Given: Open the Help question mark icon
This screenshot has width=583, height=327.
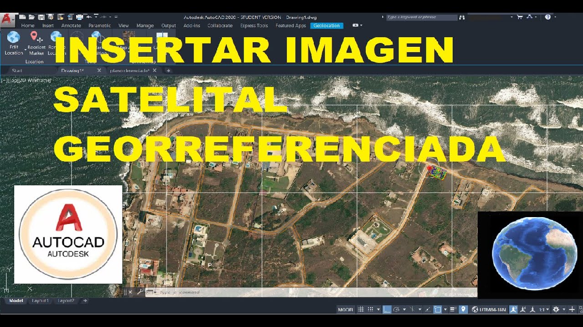Looking at the screenshot, I should click(548, 17).
